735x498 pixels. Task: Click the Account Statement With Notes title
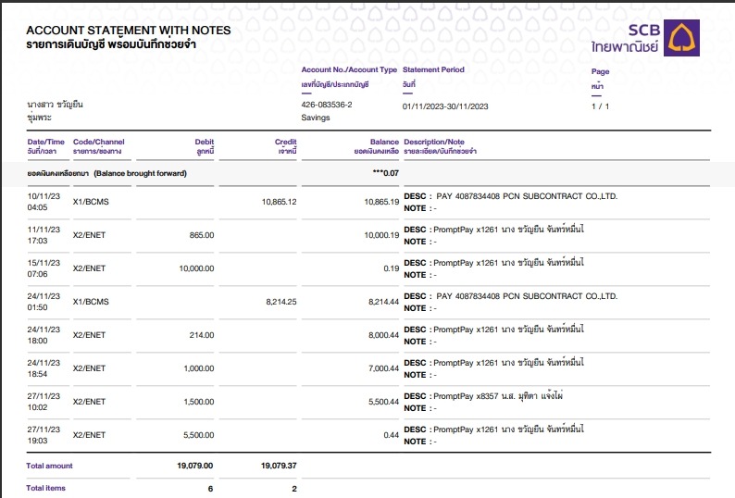click(129, 31)
